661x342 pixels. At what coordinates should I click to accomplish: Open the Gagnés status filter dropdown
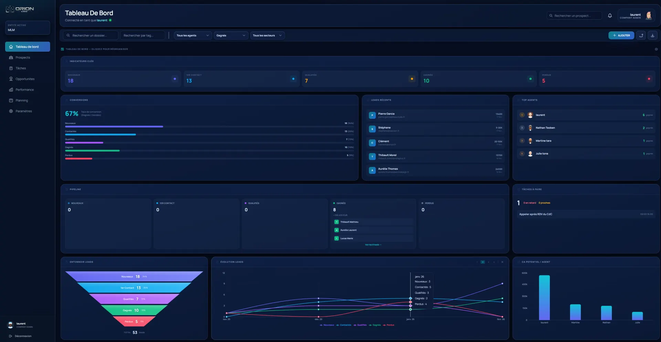coord(231,35)
